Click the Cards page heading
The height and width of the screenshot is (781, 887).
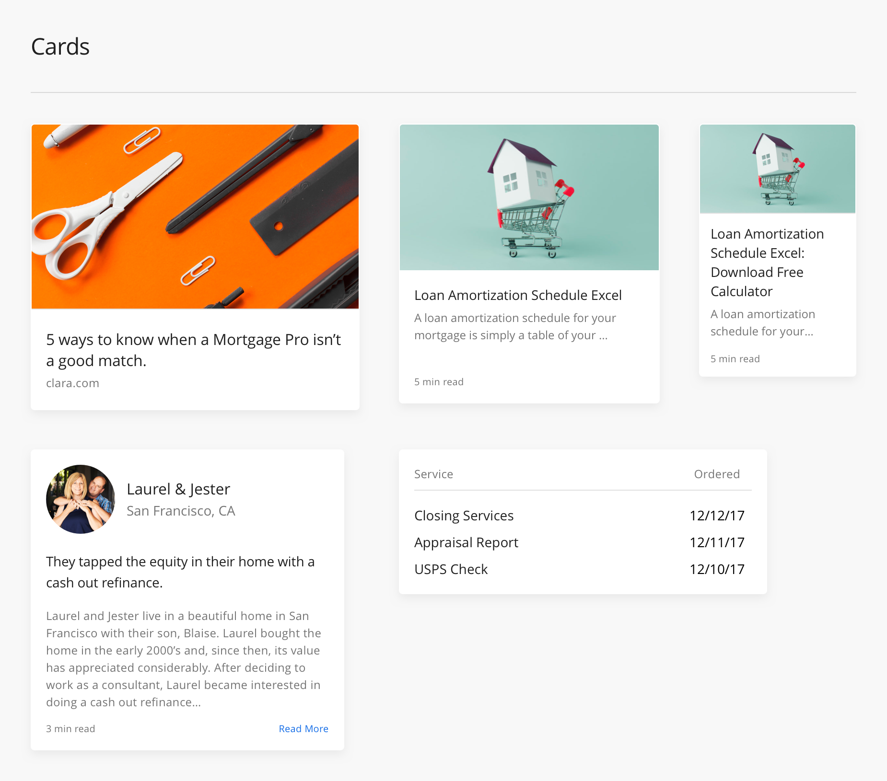60,47
